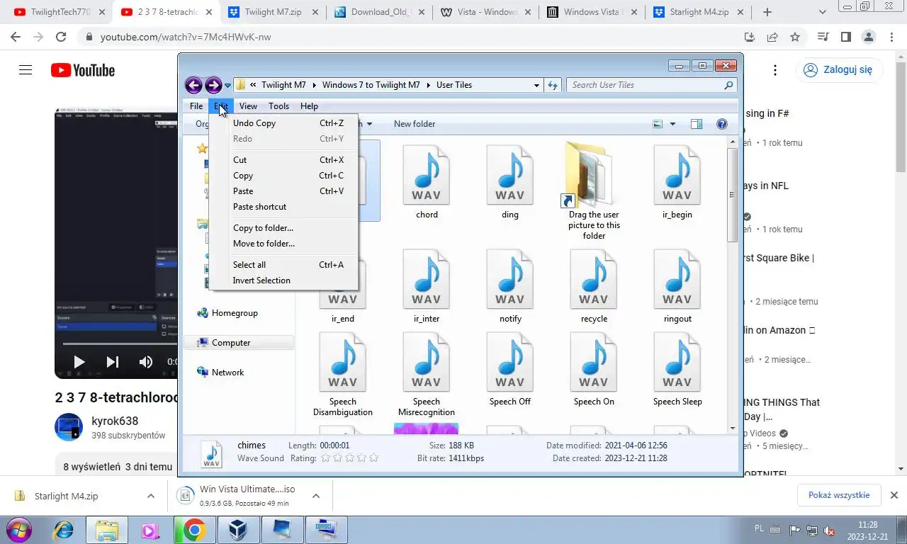Select the chord WAV file
The image size is (907, 544).
coord(427,183)
